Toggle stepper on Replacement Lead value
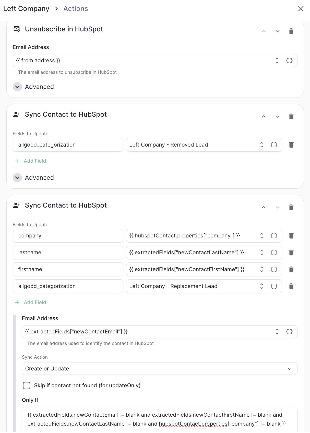Screen dimensions: 310x433 coord(261,286)
